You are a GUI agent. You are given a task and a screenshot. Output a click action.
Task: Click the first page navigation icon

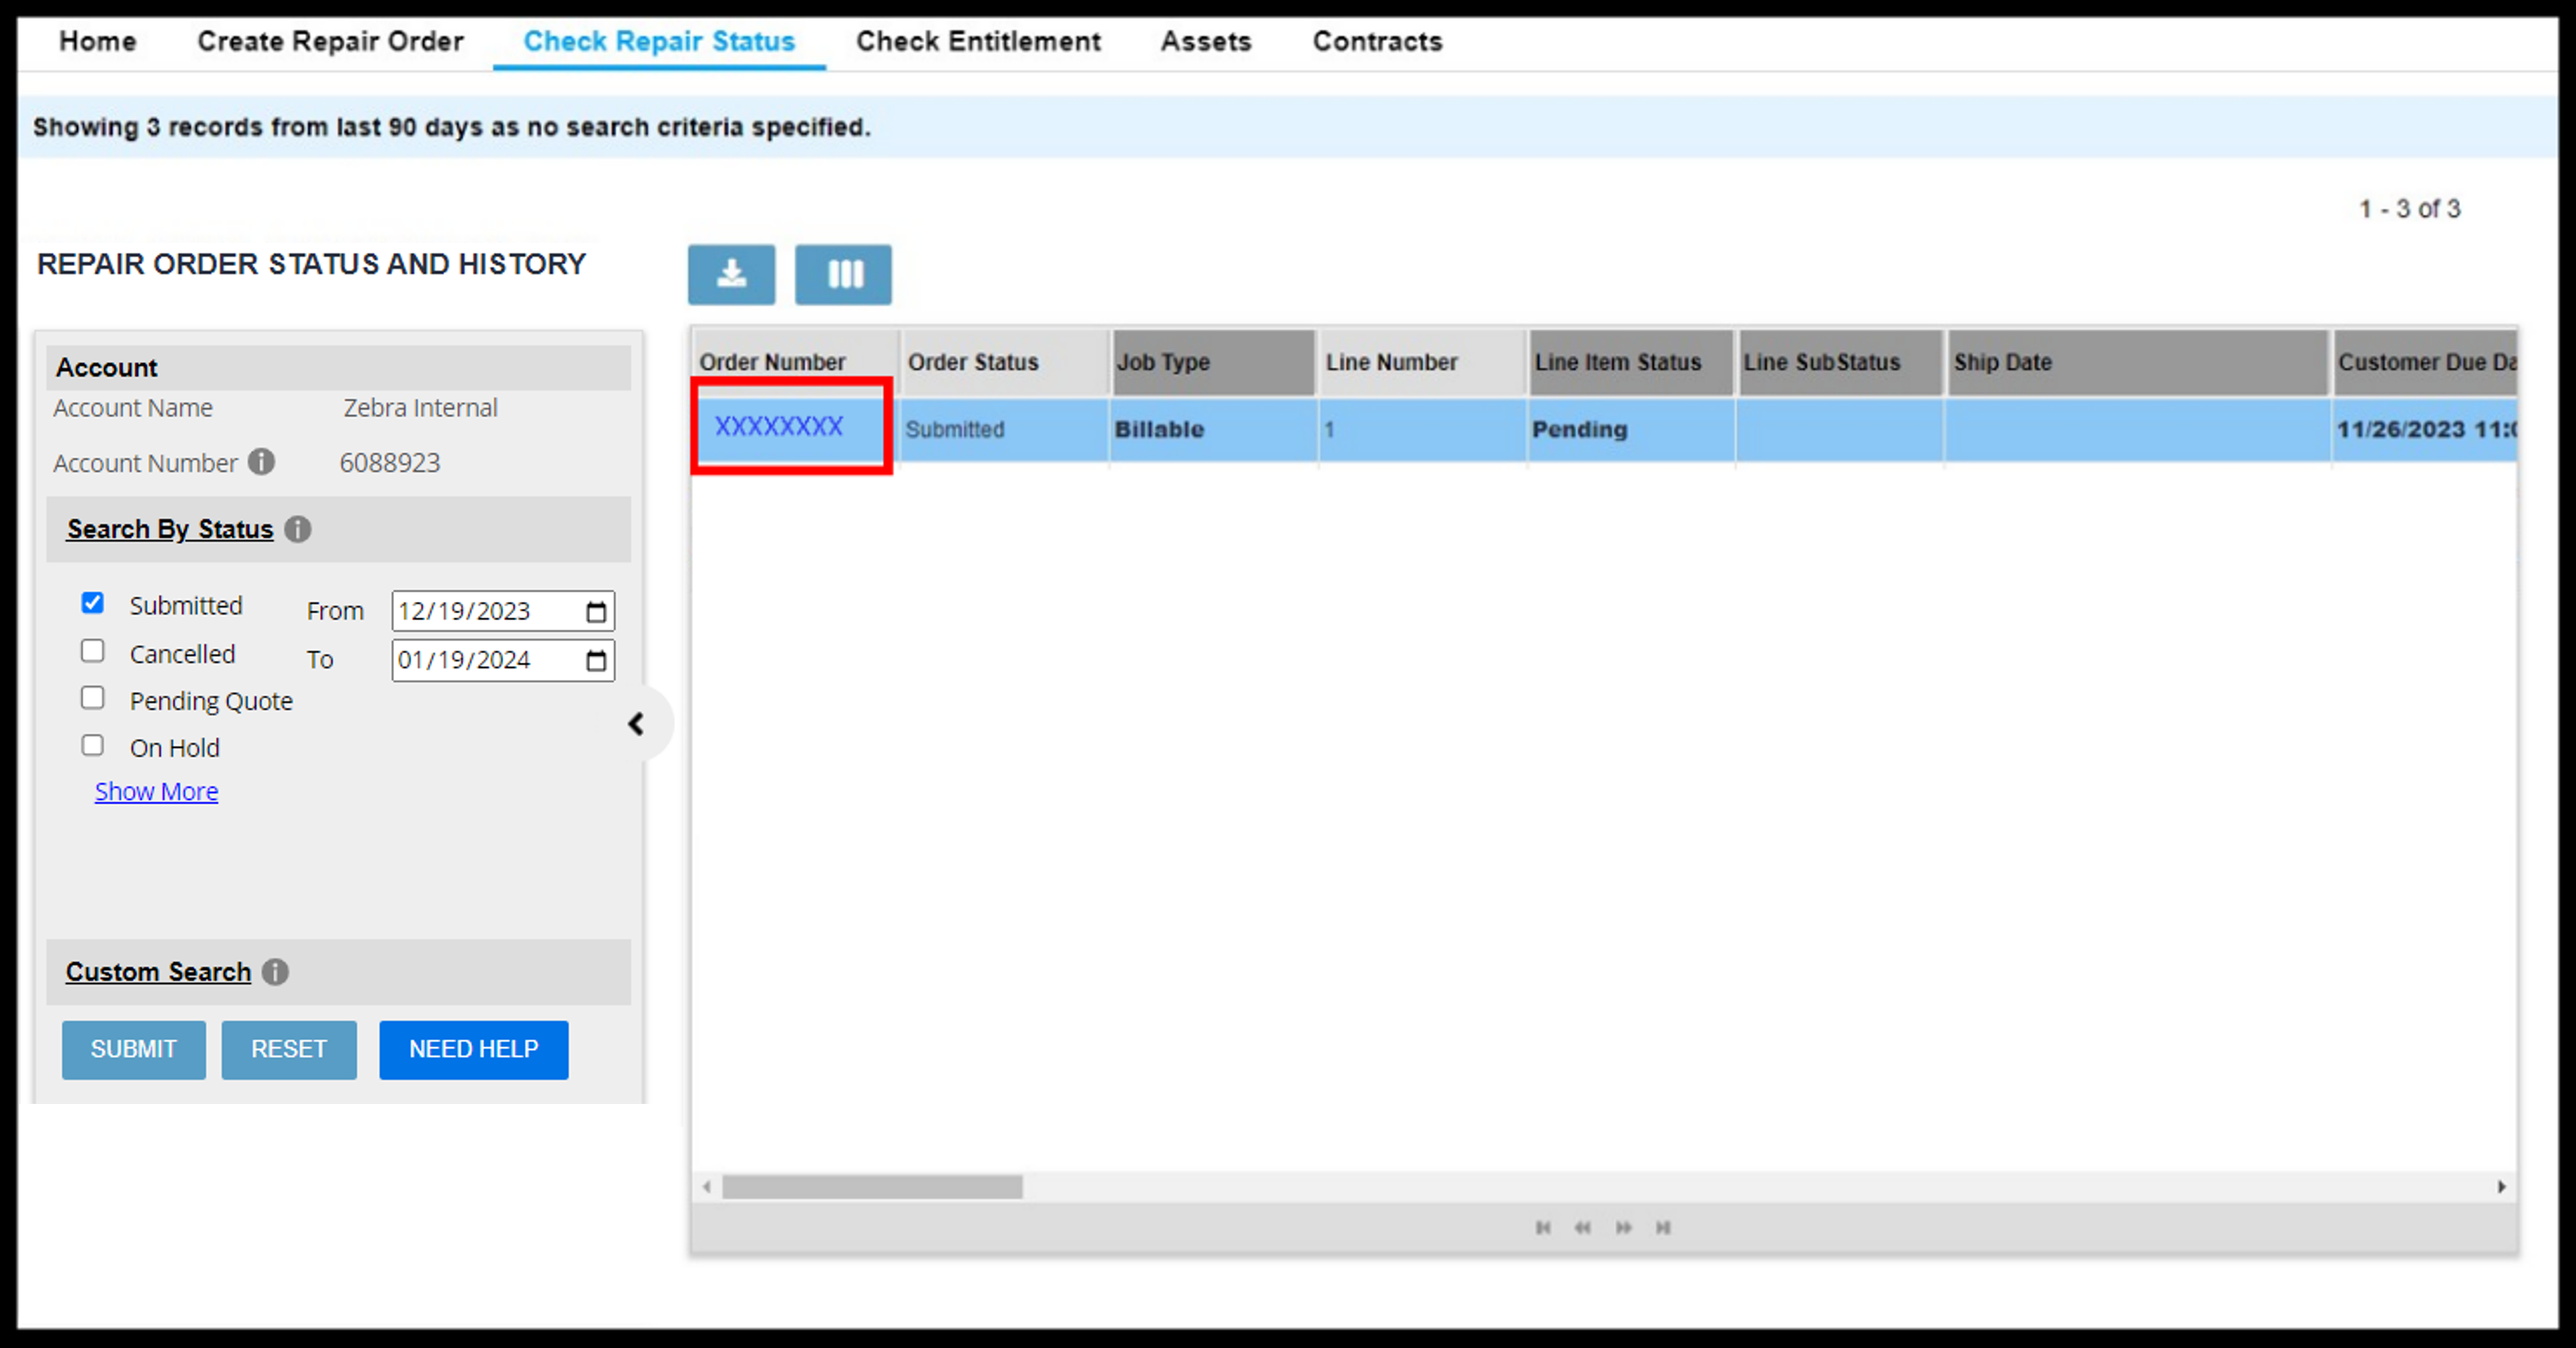[1544, 1227]
